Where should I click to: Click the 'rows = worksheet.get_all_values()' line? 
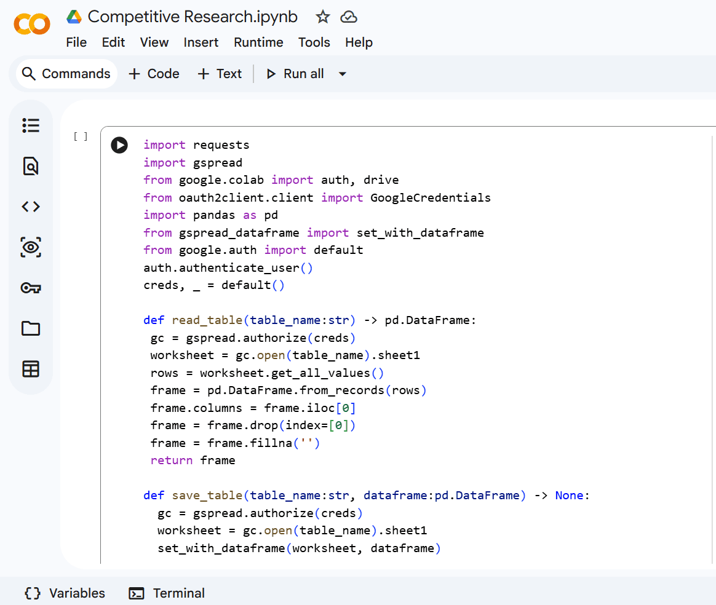pos(267,373)
